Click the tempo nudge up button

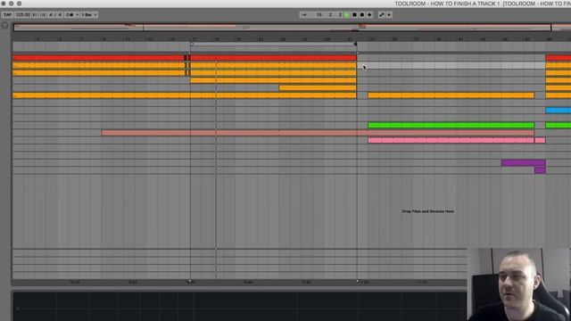tap(43, 15)
